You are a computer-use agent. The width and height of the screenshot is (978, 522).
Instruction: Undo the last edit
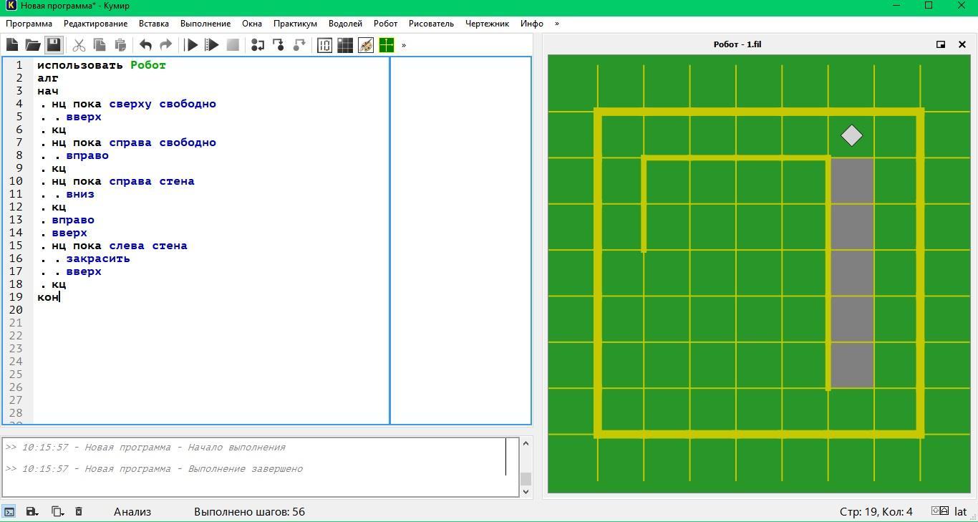pos(145,45)
